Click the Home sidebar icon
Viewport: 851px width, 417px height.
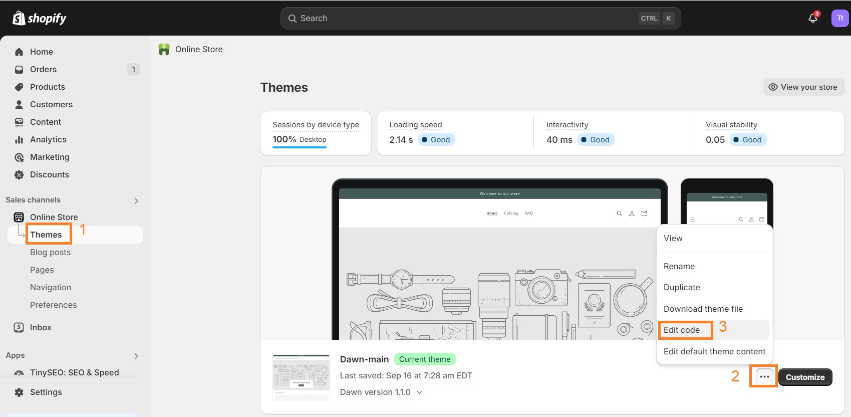point(19,52)
